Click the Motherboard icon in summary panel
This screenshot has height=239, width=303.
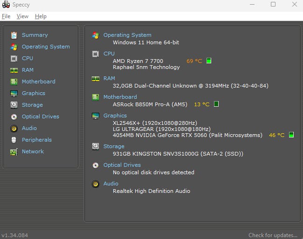pos(96,97)
